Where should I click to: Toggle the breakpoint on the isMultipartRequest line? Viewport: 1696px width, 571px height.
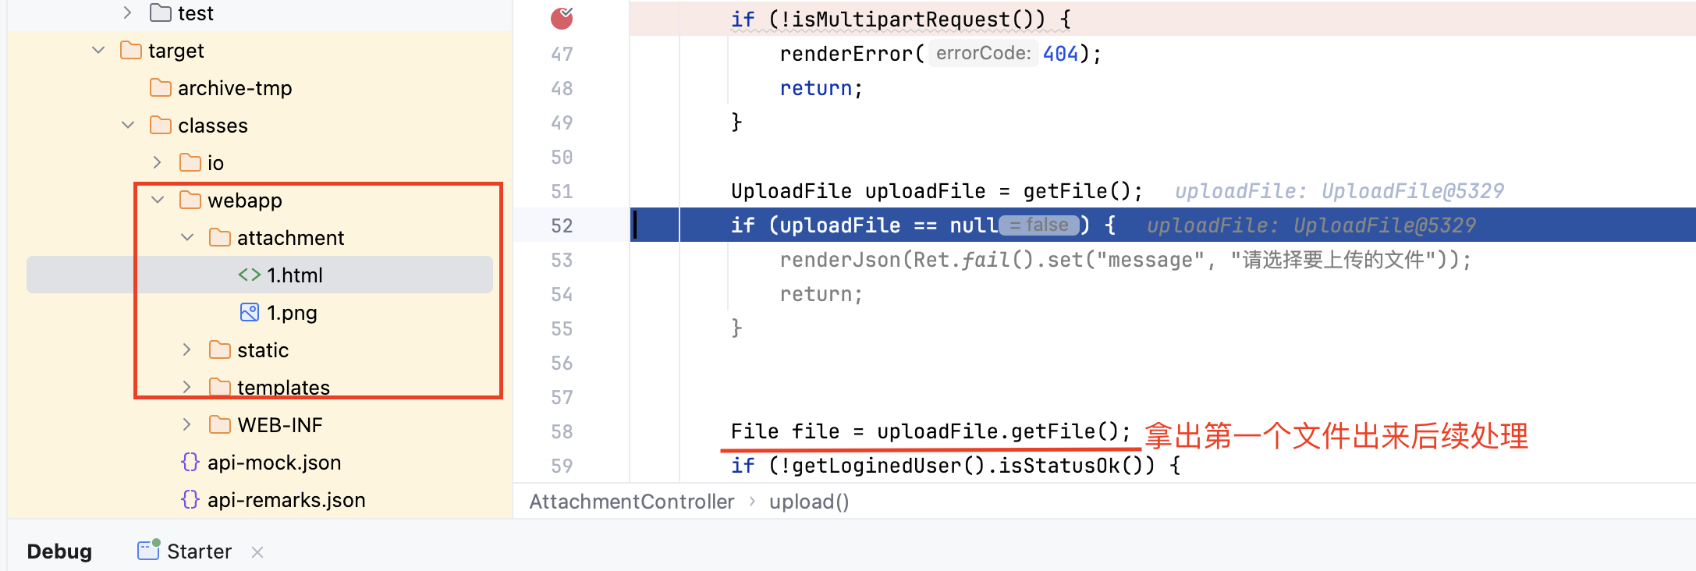pos(562,18)
